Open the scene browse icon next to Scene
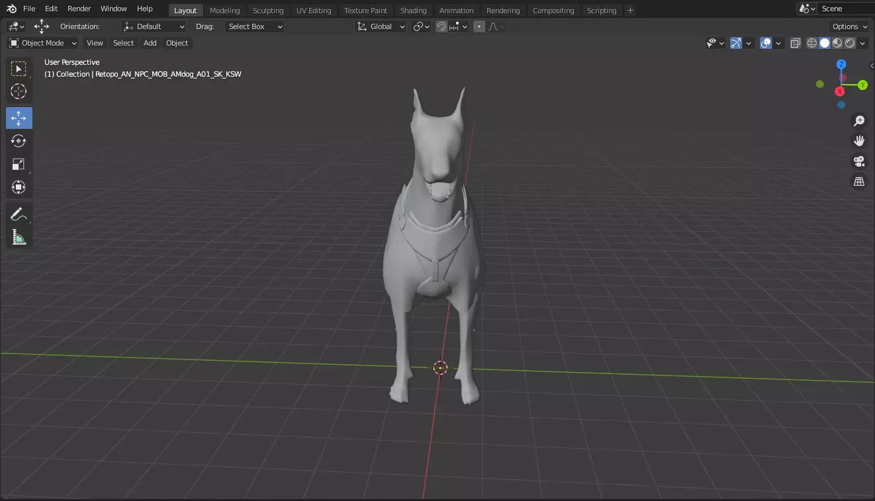The height and width of the screenshot is (501, 875). point(806,9)
